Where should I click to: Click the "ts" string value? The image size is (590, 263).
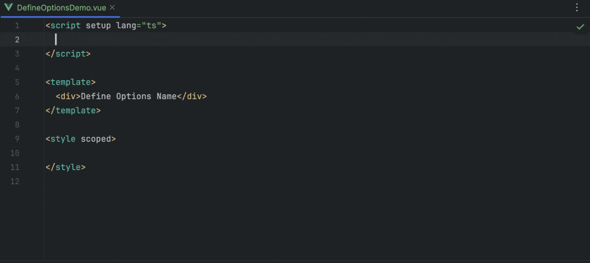click(151, 25)
